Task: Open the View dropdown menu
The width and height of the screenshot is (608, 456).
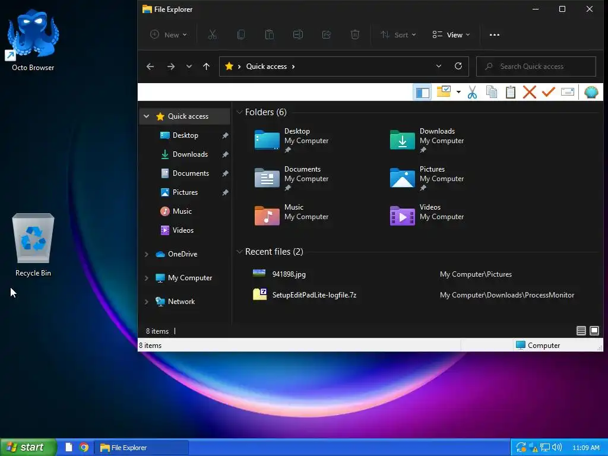Action: (451, 35)
